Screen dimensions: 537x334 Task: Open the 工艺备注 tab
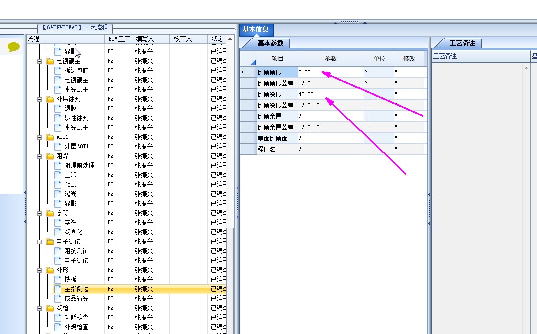click(x=462, y=43)
